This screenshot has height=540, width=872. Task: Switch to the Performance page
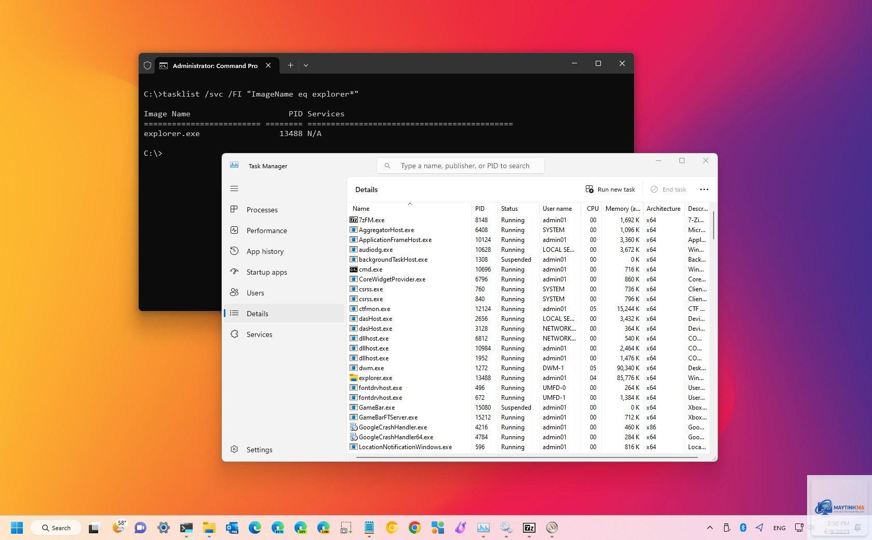pyautogui.click(x=284, y=231)
